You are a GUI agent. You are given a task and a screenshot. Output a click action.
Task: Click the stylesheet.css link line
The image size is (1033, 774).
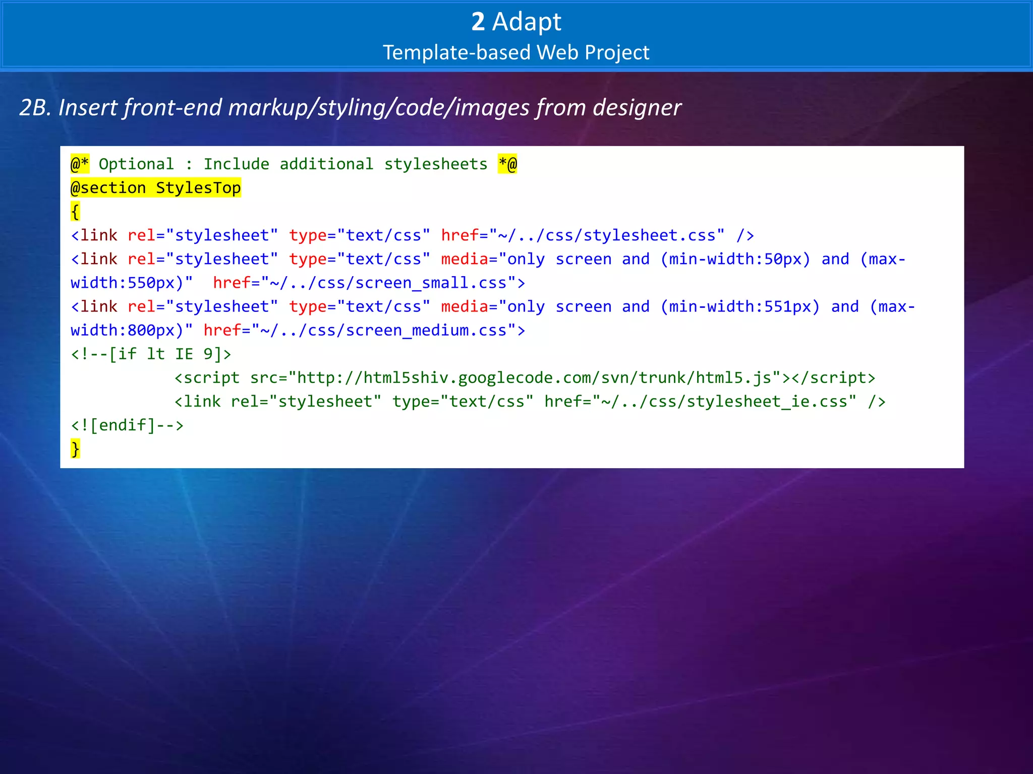(x=413, y=235)
